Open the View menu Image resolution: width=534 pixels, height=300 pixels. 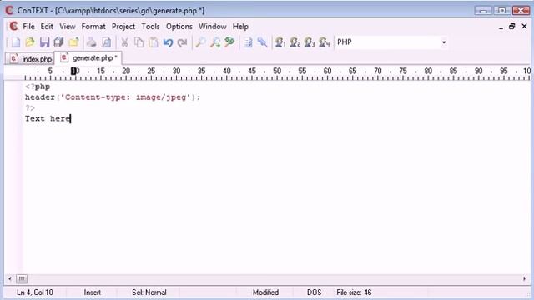67,27
